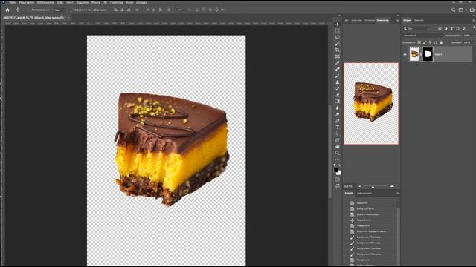Select the Clone Stamp tool
The image size is (476, 267).
click(x=337, y=82)
